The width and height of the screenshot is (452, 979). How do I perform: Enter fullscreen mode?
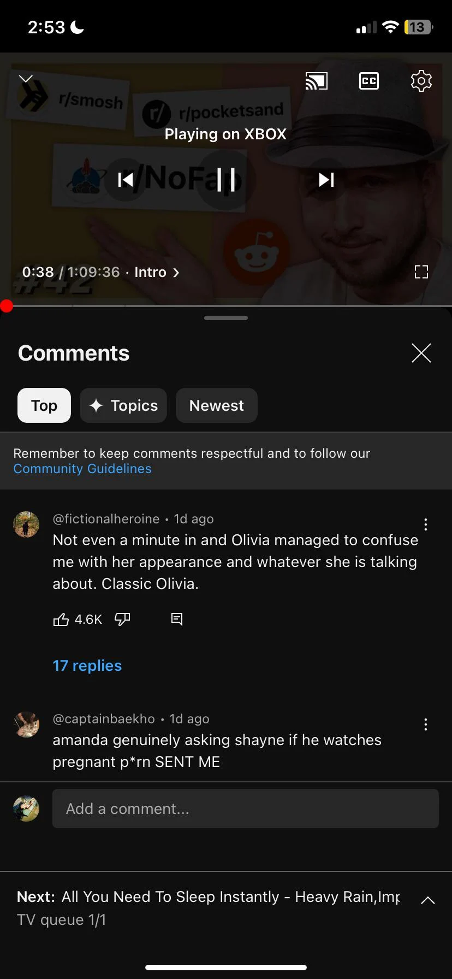[x=421, y=272]
